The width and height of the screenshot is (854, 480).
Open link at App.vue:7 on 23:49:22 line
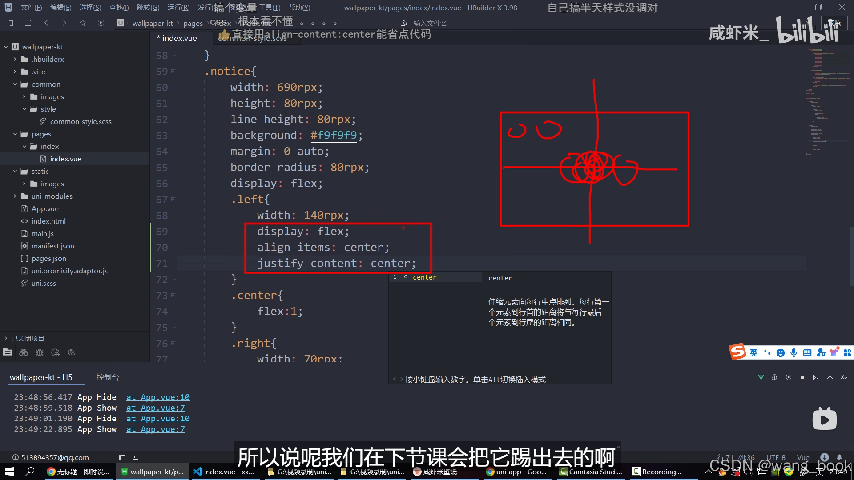pos(155,429)
